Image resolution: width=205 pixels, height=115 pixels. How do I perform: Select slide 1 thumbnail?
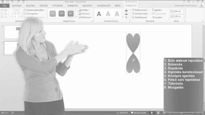12,32
